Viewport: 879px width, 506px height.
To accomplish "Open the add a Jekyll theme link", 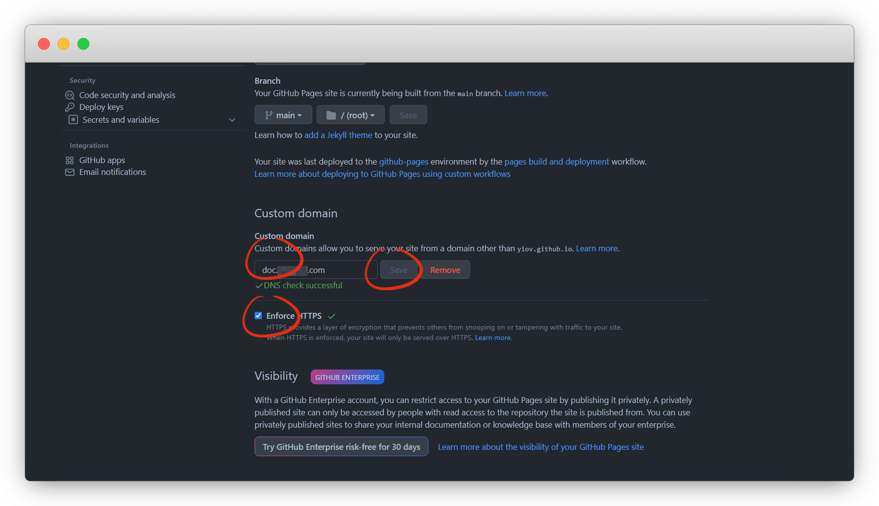I will coord(338,135).
